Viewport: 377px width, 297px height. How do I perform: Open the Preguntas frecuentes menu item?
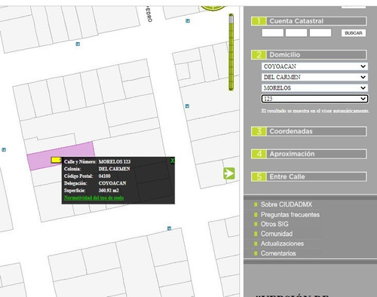(290, 215)
